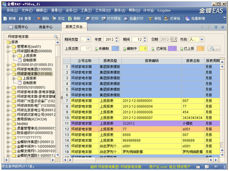Click the 上报总数 field showing 17
This screenshot has height=171, width=229.
click(86, 48)
